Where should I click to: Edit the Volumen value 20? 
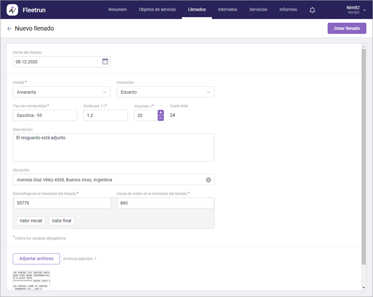click(145, 115)
